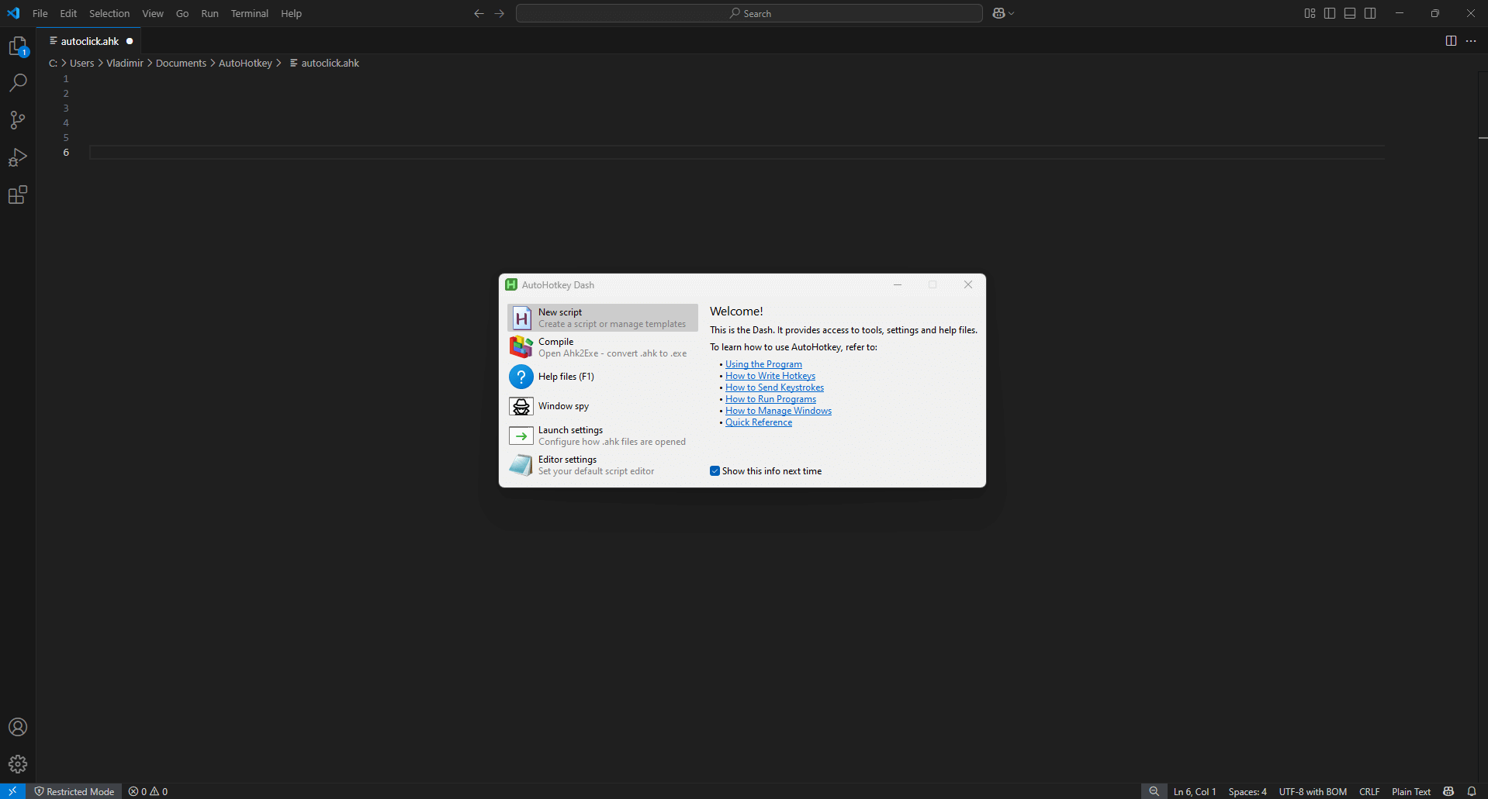Click the errors and warnings count
This screenshot has height=799, width=1488.
(148, 791)
